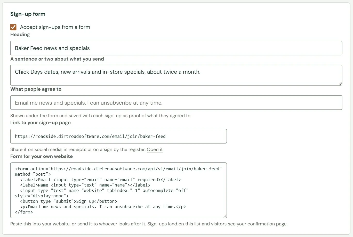The height and width of the screenshot is (237, 353).
Task: Click the What people agree to label
Action: tap(36, 89)
